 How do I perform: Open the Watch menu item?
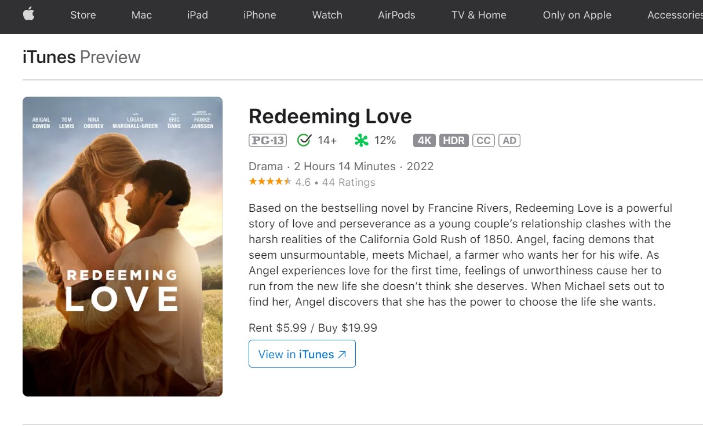click(327, 15)
